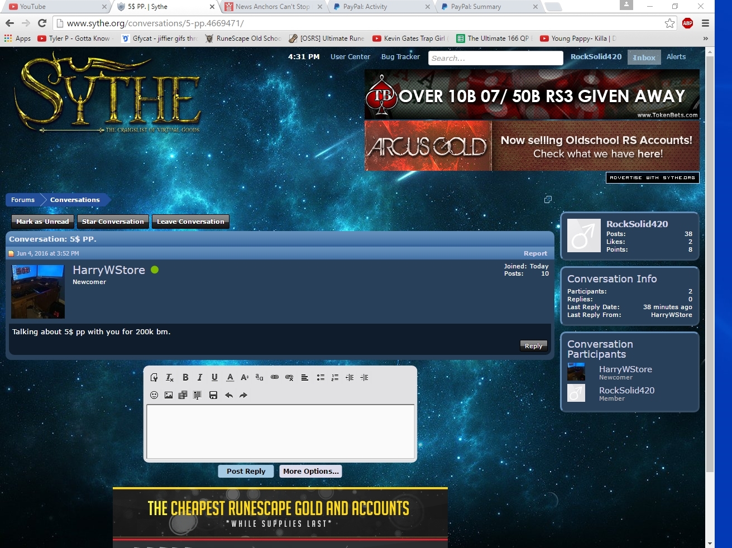
Task: Click insert media icon in editor
Action: tap(183, 395)
